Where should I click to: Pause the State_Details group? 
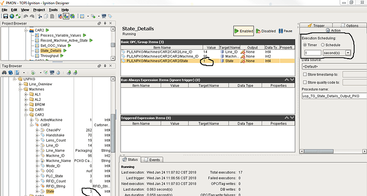point(285,31)
